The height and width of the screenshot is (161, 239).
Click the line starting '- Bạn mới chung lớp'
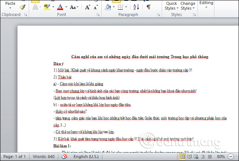[x=125, y=91]
